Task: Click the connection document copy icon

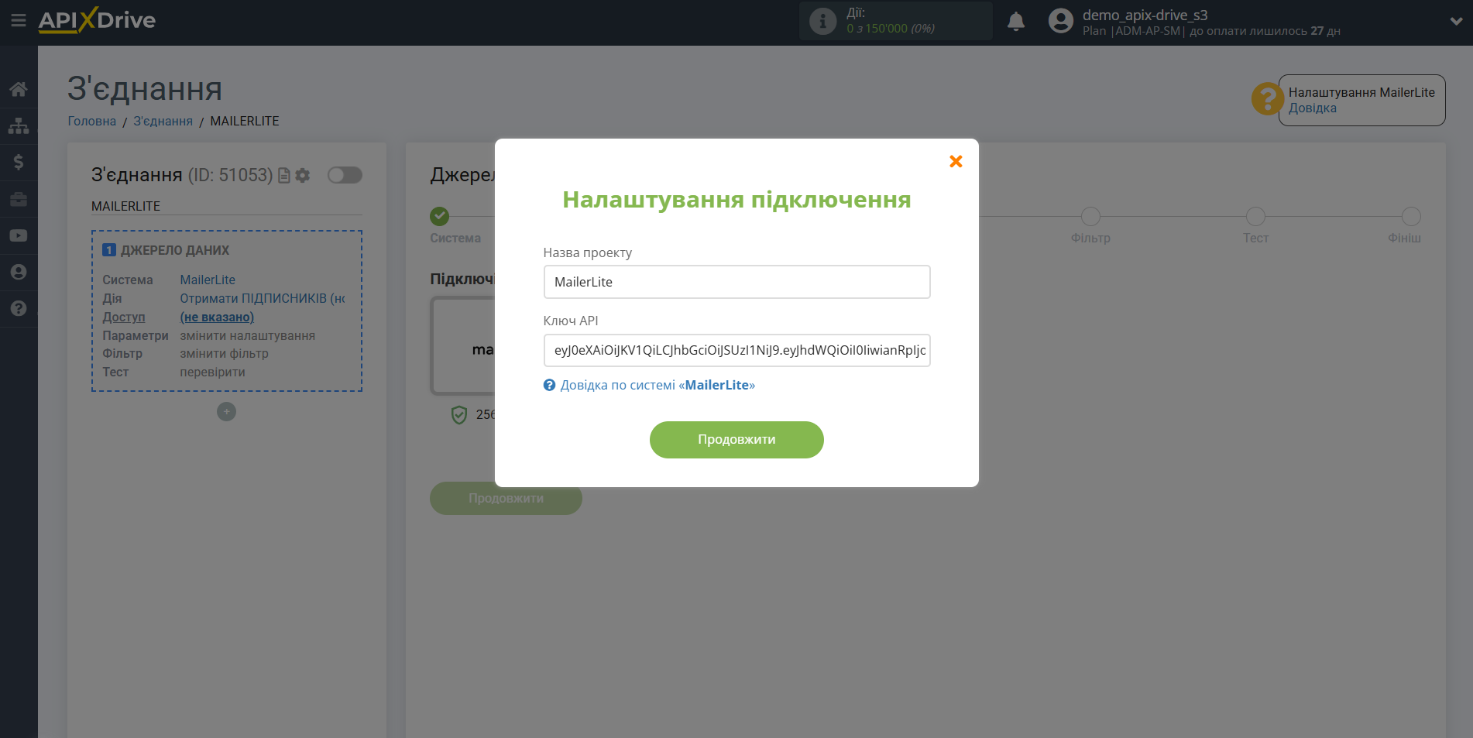Action: pyautogui.click(x=284, y=176)
